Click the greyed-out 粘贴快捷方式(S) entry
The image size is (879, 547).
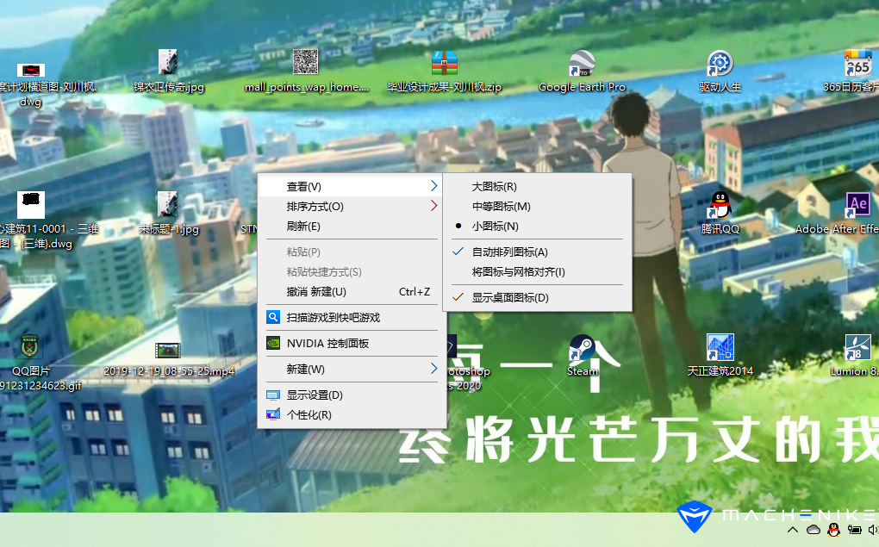[352, 272]
